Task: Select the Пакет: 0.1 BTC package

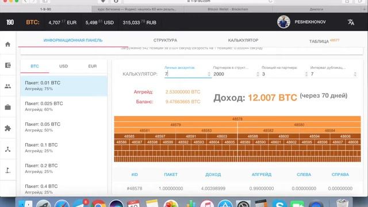Action: (x=64, y=148)
